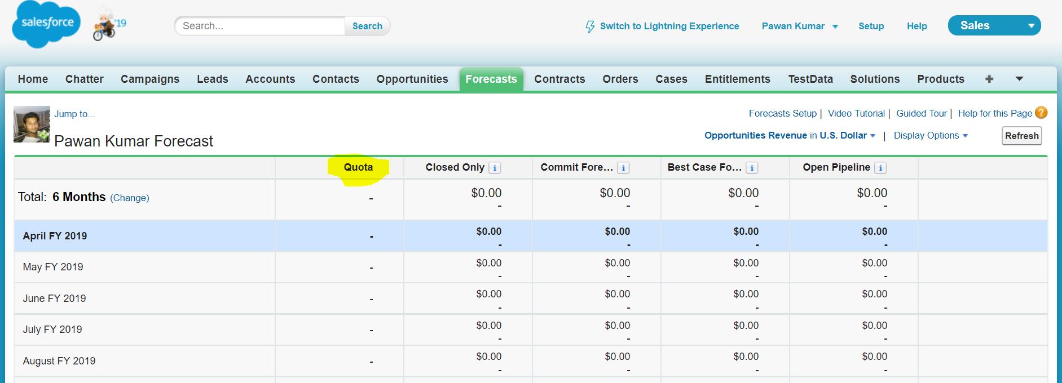Image resolution: width=1062 pixels, height=383 pixels.
Task: Click the orange help question mark icon
Action: pyautogui.click(x=1041, y=113)
